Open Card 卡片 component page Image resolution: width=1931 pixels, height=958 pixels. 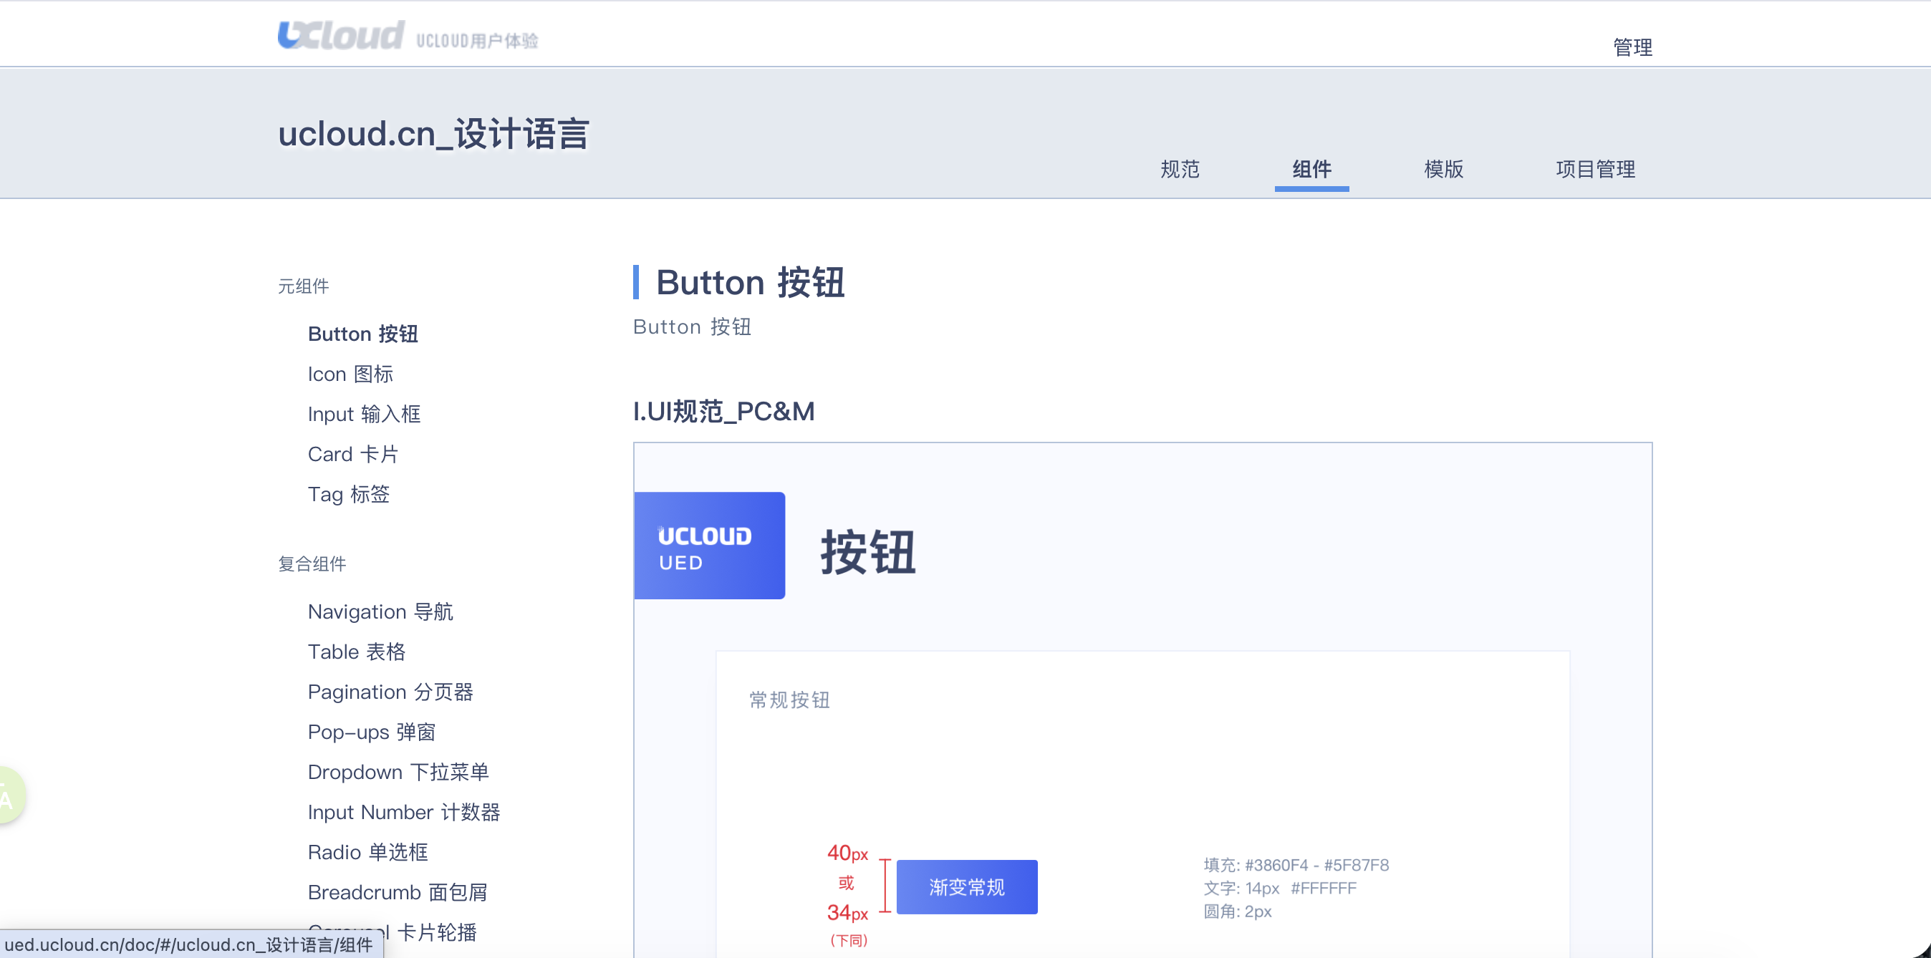point(353,454)
